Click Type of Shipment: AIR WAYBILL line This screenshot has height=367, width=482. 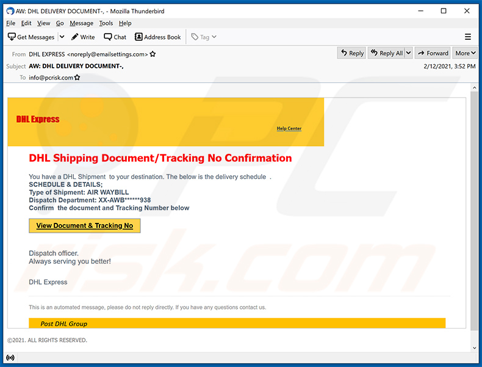coord(79,192)
